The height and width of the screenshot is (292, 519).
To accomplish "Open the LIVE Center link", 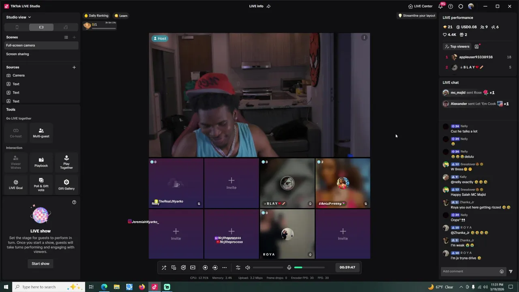I will pos(420,6).
